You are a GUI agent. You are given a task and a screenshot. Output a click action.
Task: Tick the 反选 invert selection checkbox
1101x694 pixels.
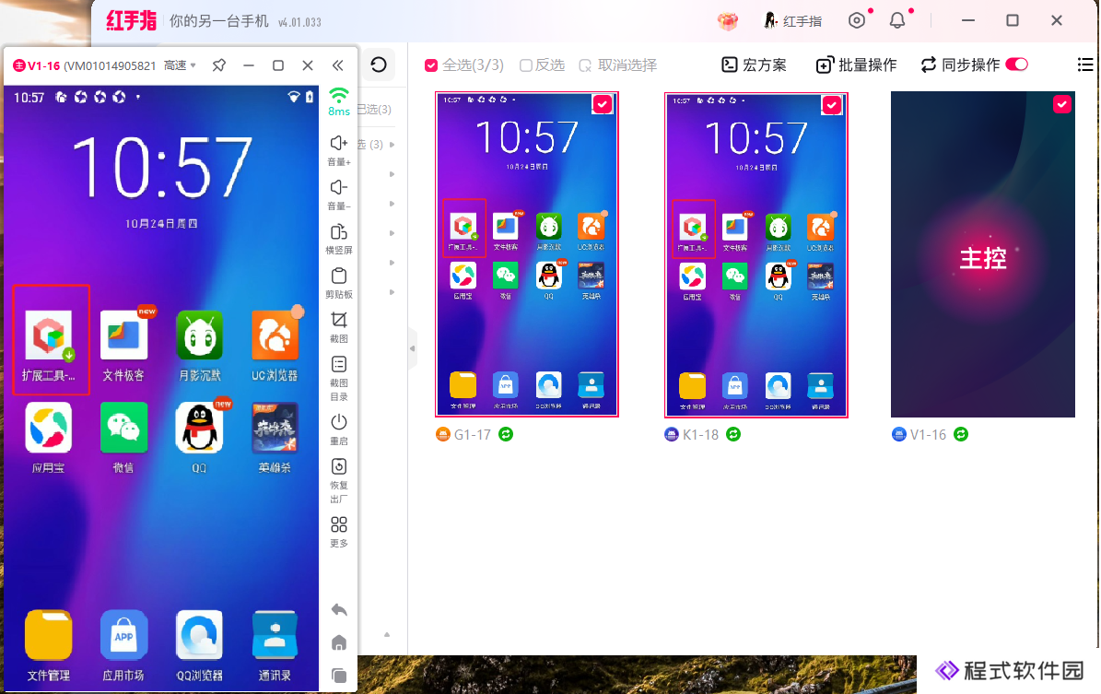[526, 65]
